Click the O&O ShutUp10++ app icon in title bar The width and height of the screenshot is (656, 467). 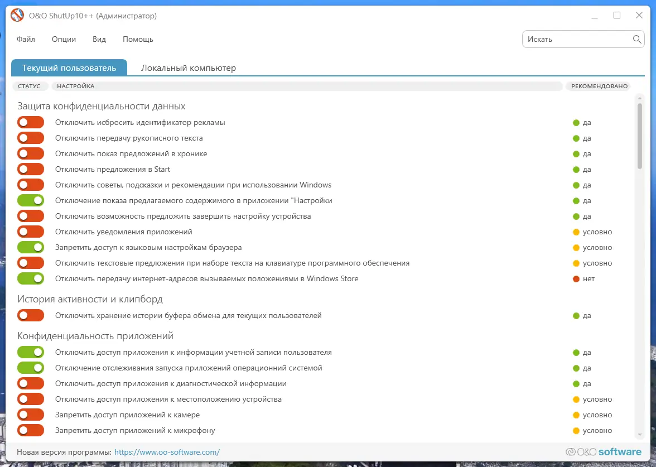16,16
